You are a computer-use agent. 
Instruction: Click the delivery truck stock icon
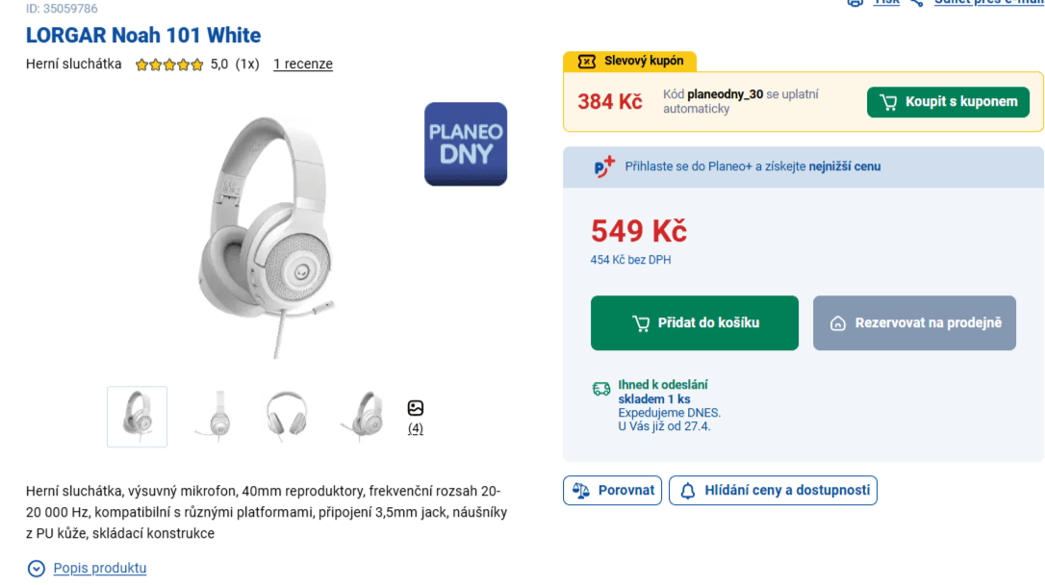pyautogui.click(x=601, y=389)
